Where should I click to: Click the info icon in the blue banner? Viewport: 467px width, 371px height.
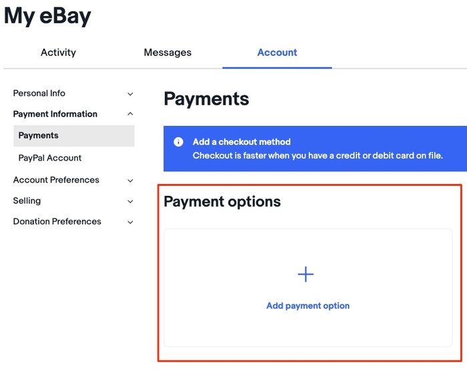[x=178, y=142]
